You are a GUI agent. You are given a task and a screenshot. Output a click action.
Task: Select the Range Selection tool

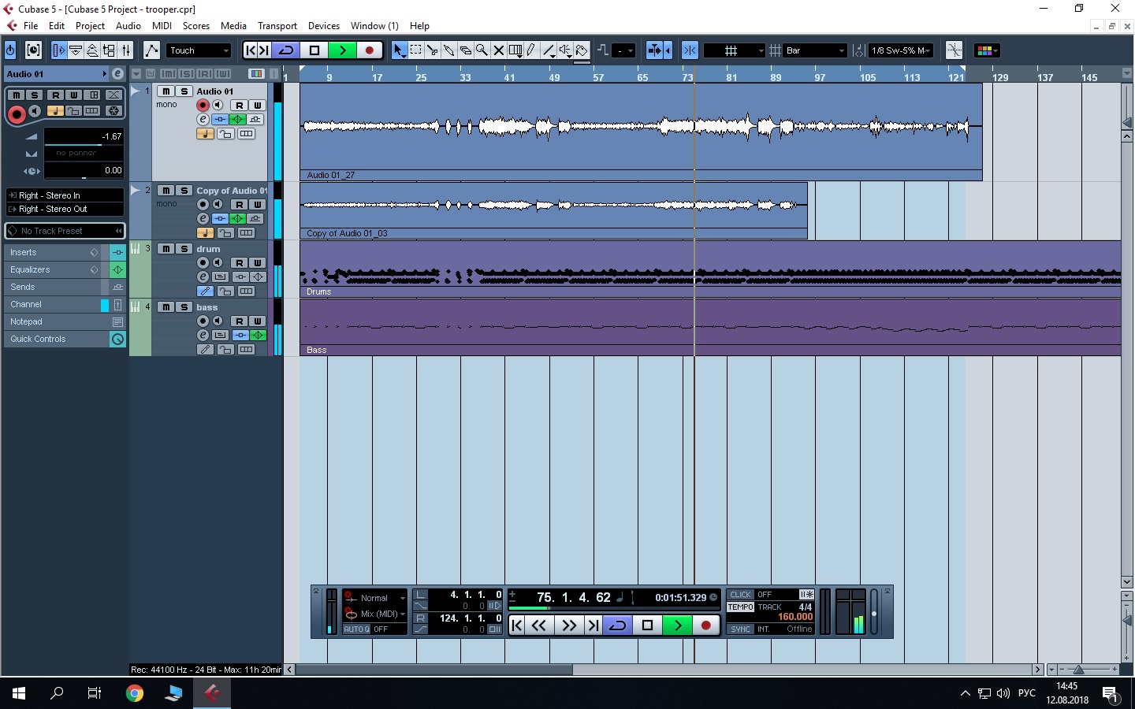click(x=415, y=50)
